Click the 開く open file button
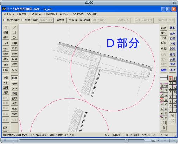Viewport: 178px width, 144px height. [x=164, y=33]
